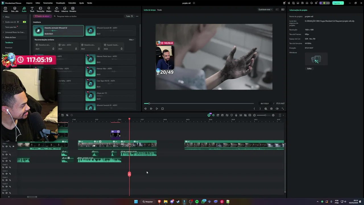This screenshot has width=364, height=205.
Task: Click the audio search field
Action: (88, 16)
